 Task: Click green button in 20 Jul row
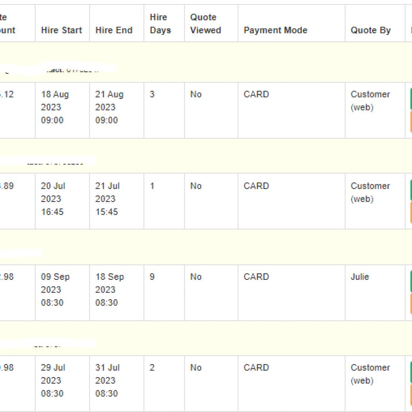click(x=410, y=190)
